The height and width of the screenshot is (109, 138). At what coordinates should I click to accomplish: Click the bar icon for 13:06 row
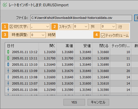coord(8,90)
